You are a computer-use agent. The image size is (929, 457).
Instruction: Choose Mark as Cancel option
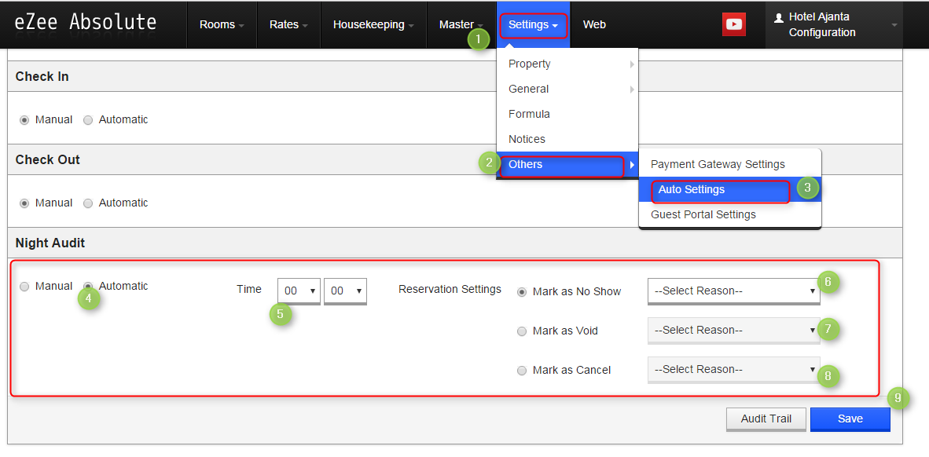pyautogui.click(x=522, y=371)
